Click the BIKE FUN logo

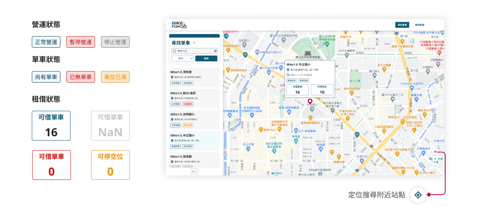click(179, 25)
